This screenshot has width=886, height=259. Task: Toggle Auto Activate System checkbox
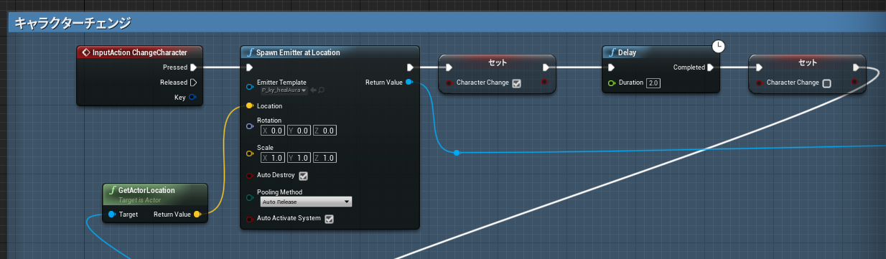330,219
